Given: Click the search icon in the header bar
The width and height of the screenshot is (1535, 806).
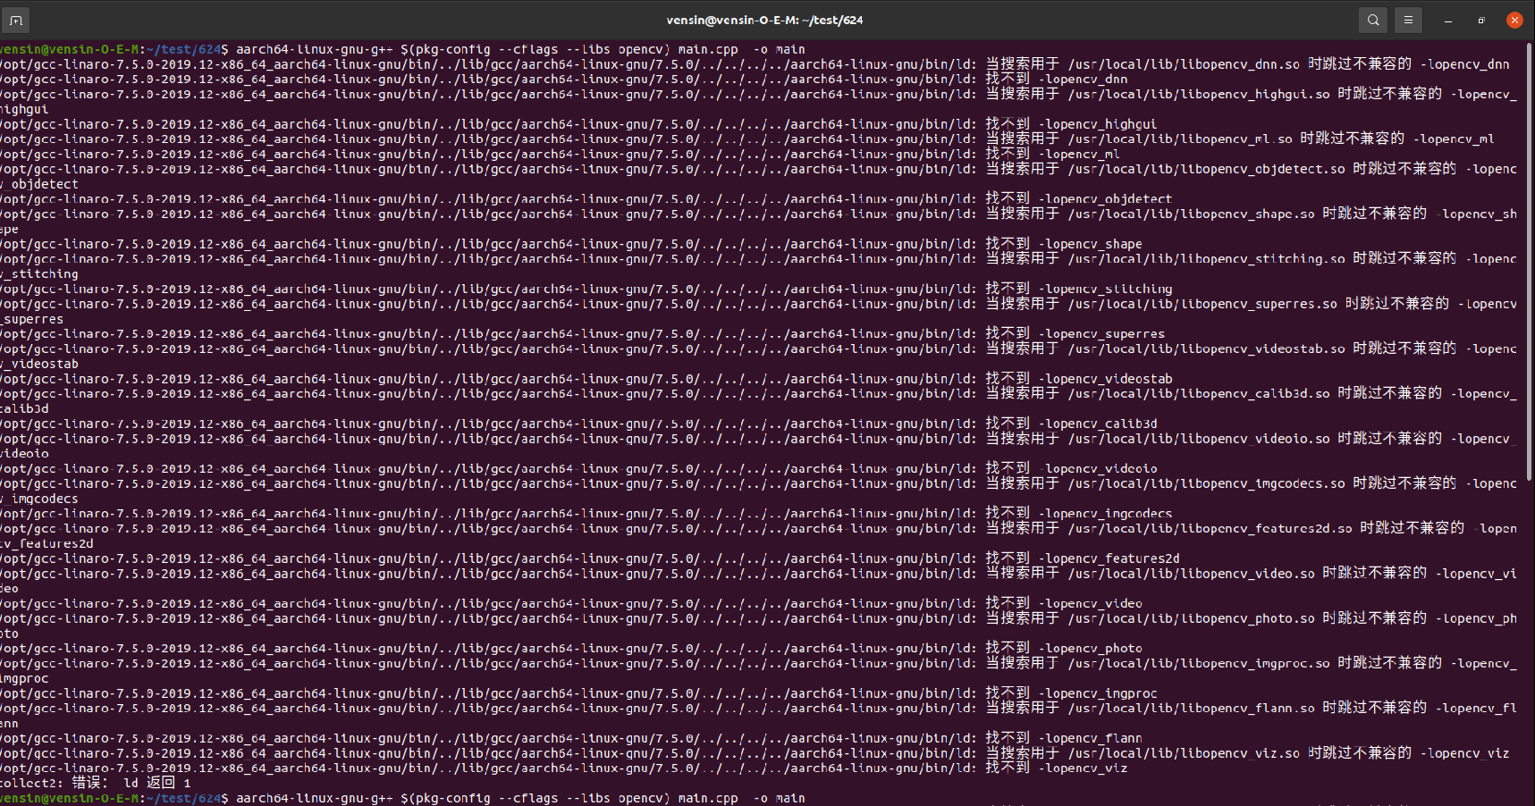Looking at the screenshot, I should point(1372,19).
